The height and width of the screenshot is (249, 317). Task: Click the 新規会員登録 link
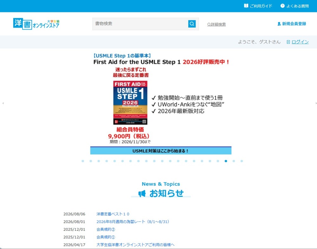coord(294,24)
